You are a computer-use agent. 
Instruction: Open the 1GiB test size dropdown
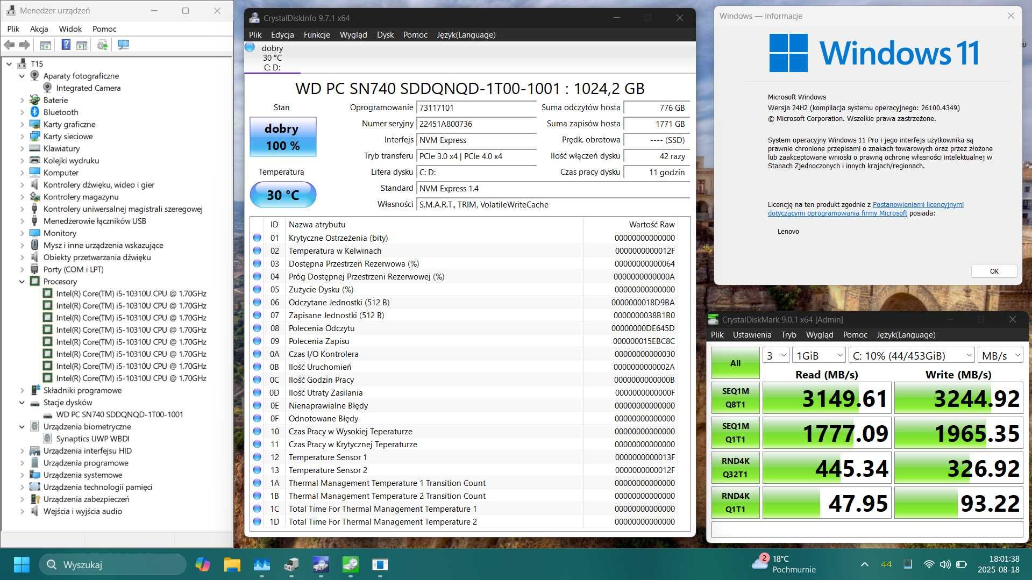pos(819,355)
